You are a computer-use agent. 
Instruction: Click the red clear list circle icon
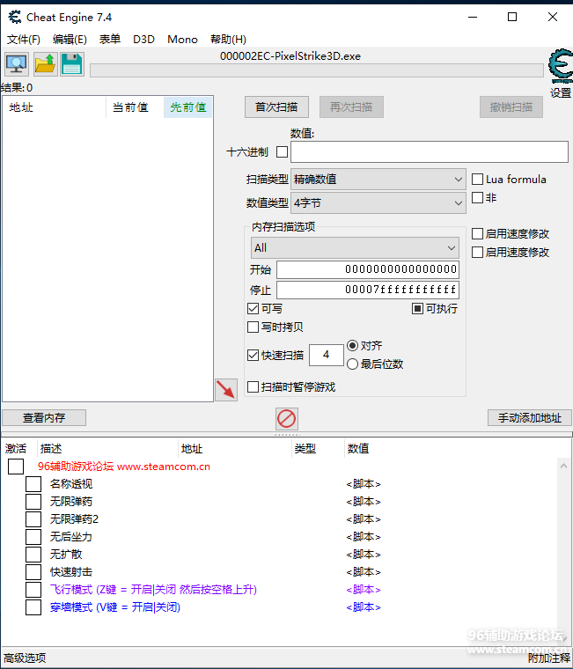click(x=286, y=418)
